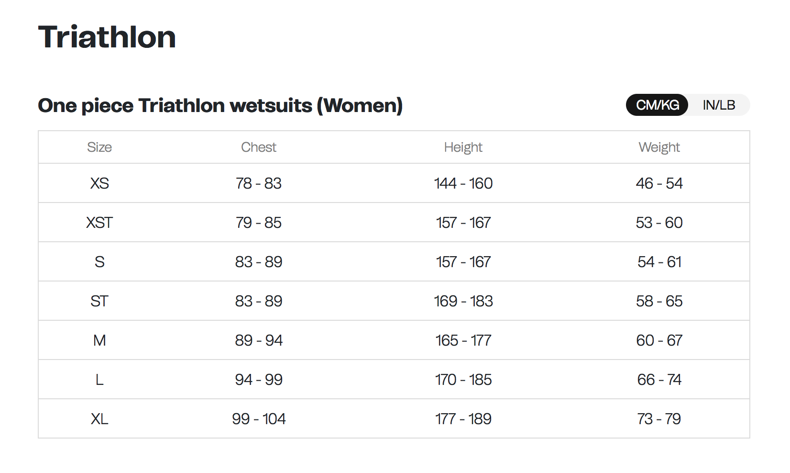Viewport: 790px width, 473px height.
Task: Click the Size column header
Action: pos(99,147)
